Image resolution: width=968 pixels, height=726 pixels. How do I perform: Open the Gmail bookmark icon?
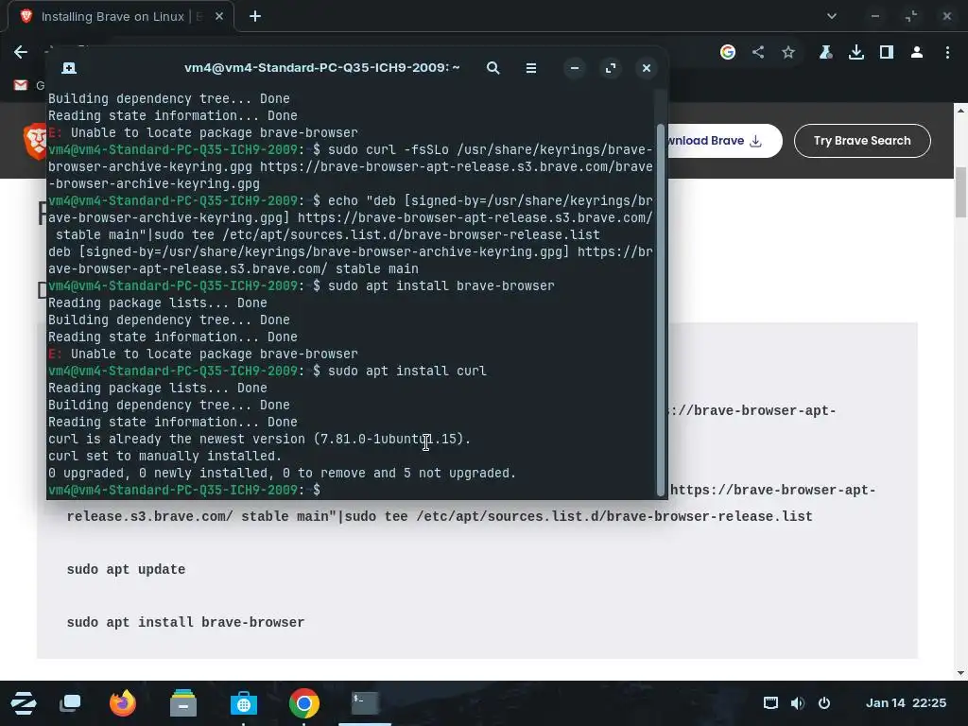21,85
